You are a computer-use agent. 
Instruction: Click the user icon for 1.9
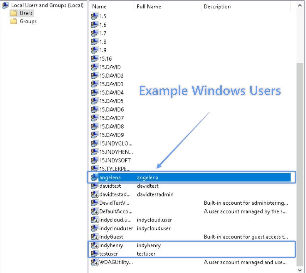[95, 50]
